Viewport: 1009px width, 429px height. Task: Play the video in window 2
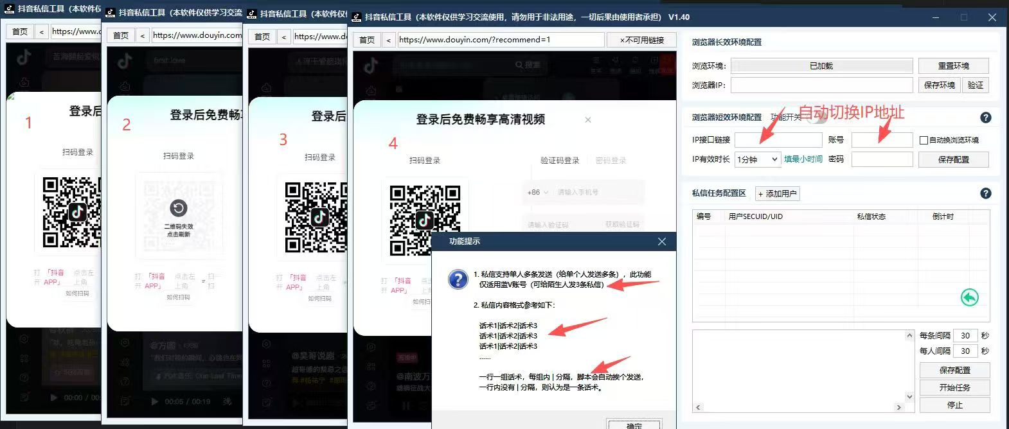tap(154, 401)
